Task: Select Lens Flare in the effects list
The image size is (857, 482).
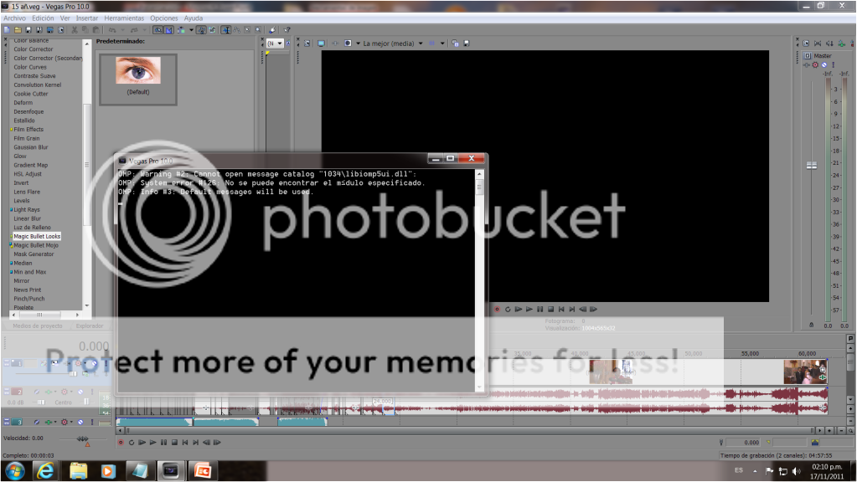Action: point(27,192)
